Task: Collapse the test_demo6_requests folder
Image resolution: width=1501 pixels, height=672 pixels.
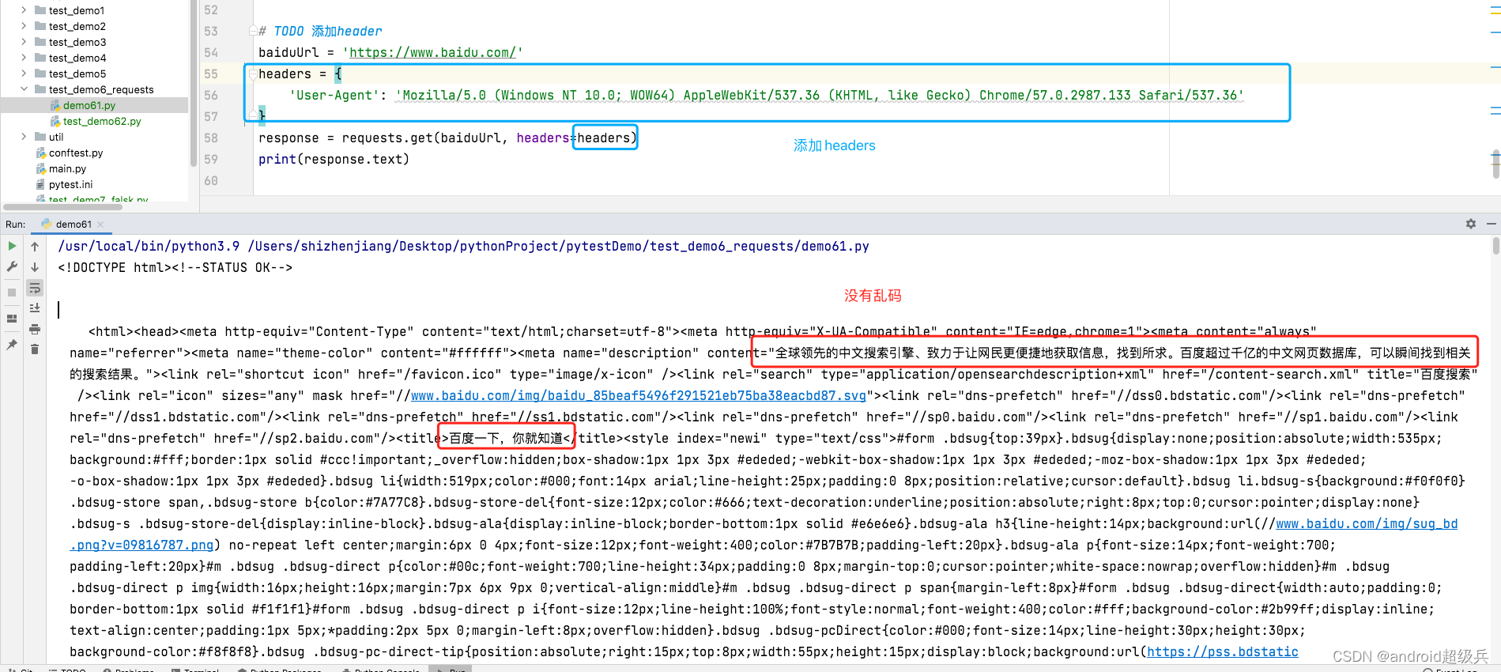Action: coord(24,89)
